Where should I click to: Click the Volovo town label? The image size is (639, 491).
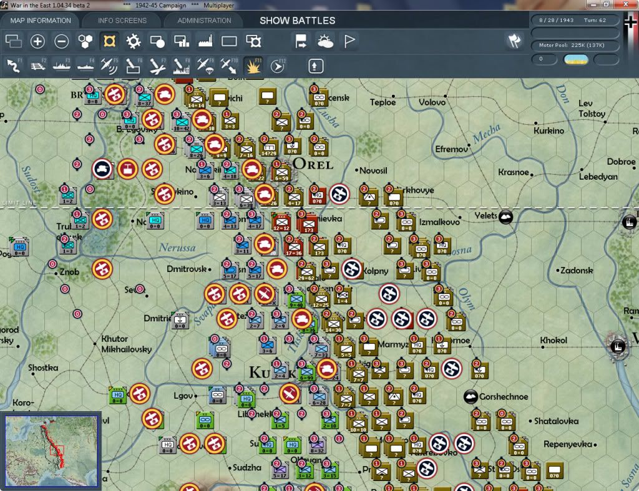coord(432,102)
